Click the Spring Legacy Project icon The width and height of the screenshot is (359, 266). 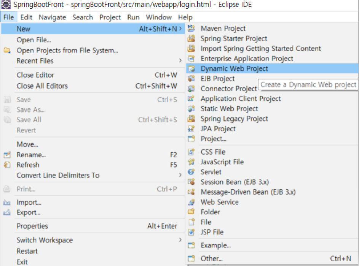pos(191,119)
